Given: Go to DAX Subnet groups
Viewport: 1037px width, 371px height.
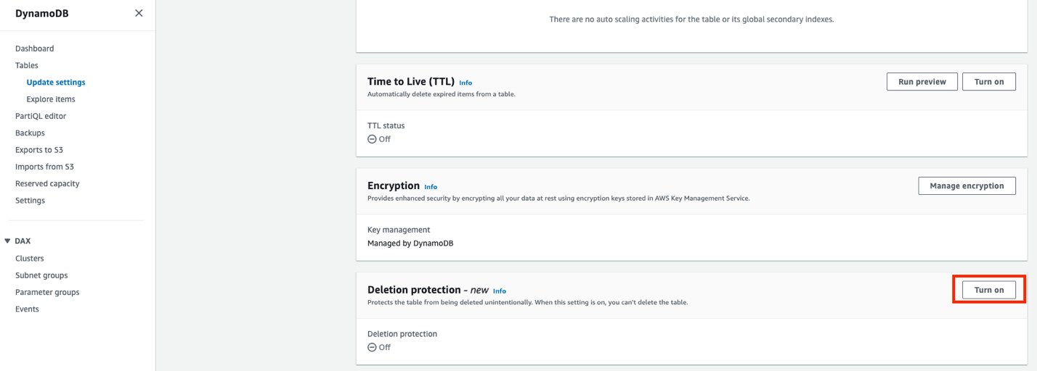Looking at the screenshot, I should click(41, 275).
